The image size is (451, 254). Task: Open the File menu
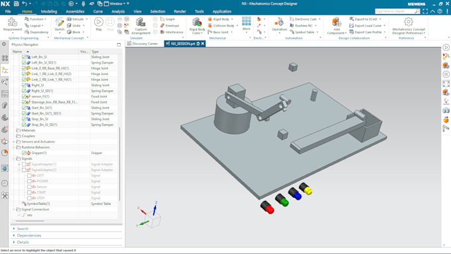point(8,11)
